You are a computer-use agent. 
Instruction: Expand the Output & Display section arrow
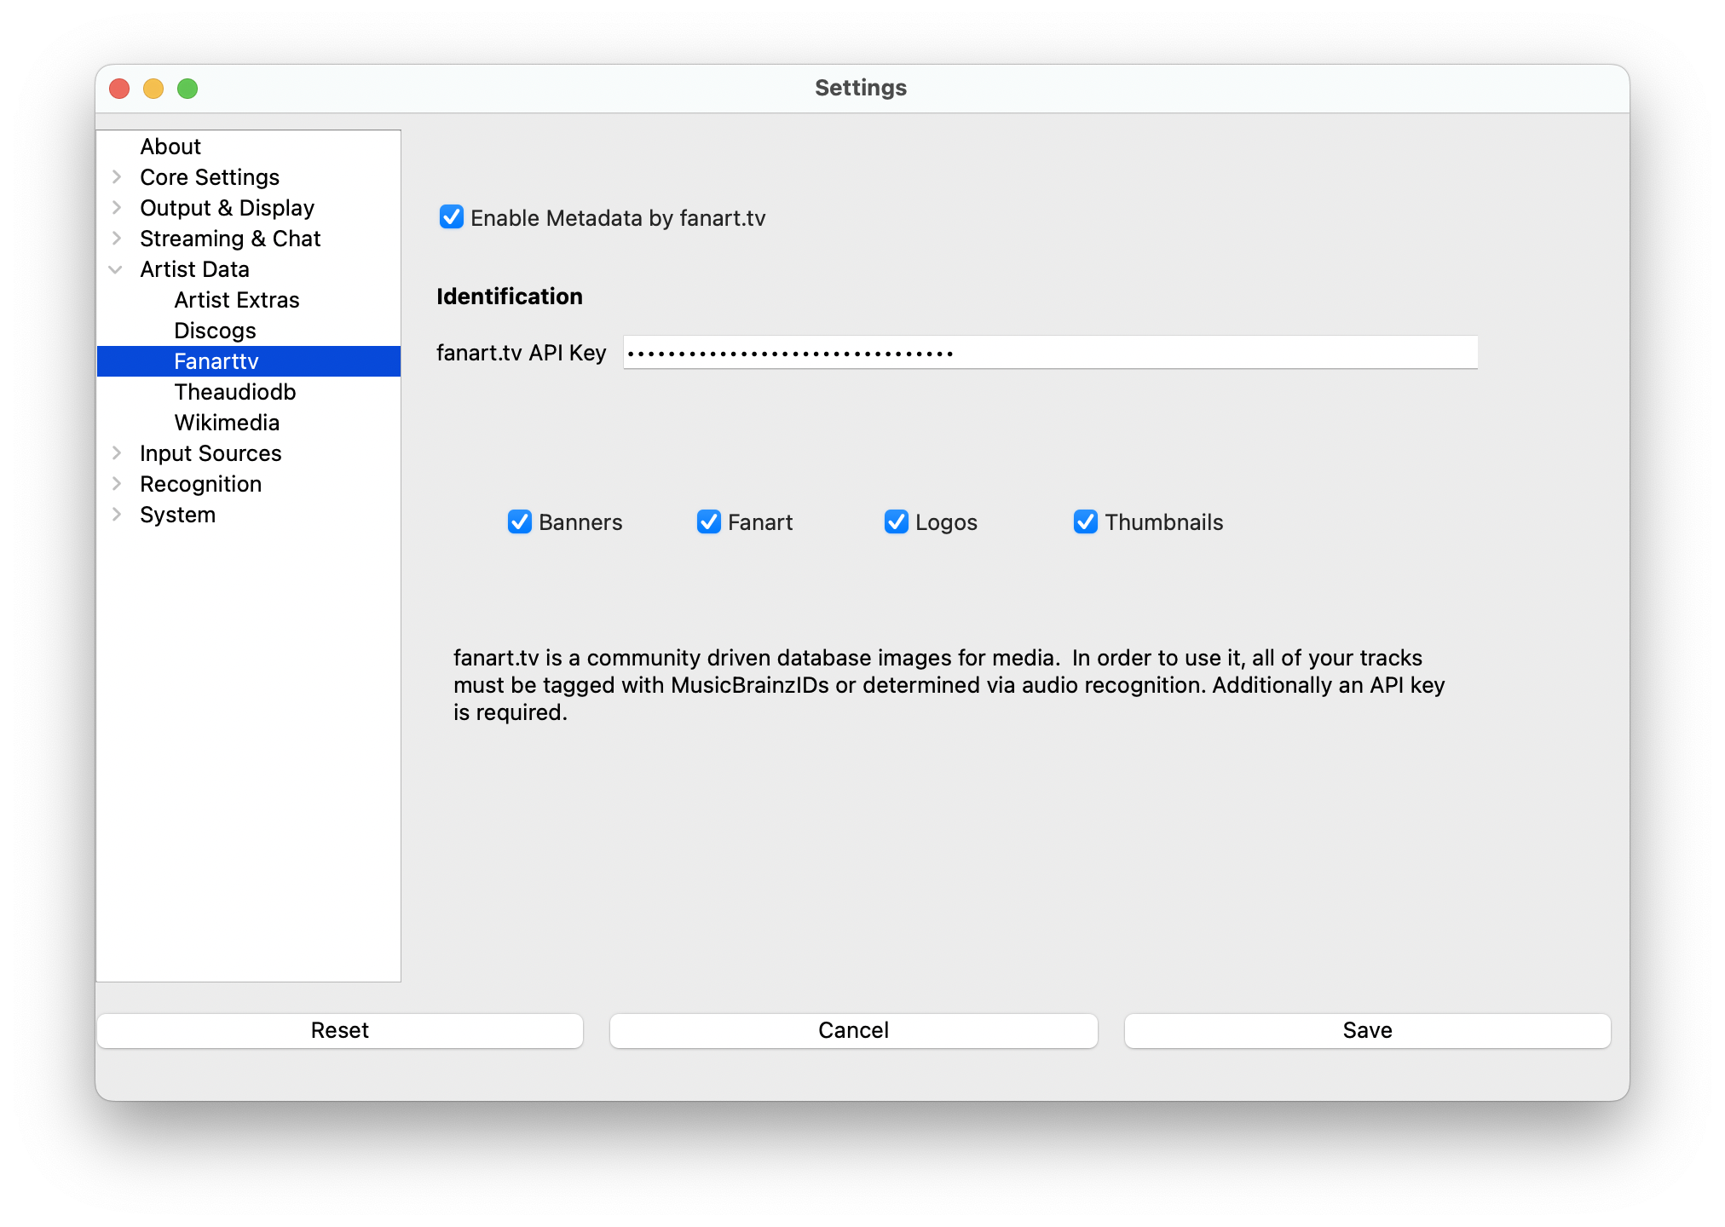[x=117, y=208]
